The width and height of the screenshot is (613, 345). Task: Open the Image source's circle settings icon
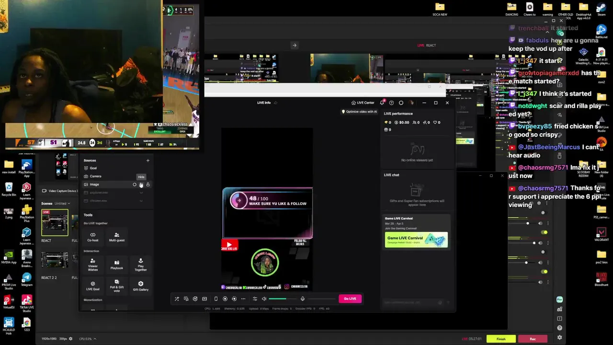coord(135,184)
